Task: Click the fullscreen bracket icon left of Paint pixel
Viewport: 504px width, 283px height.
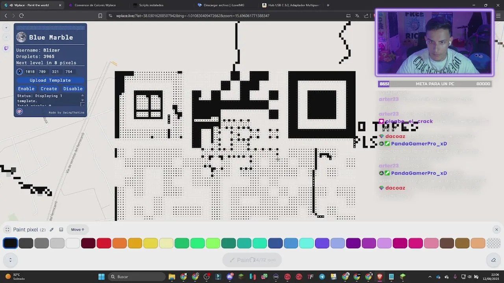Action: coord(7,230)
